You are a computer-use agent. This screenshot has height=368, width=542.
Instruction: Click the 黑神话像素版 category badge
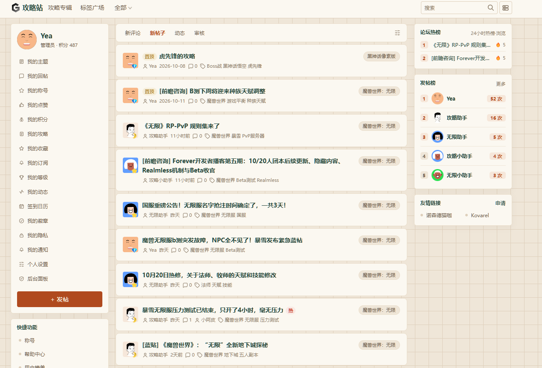click(382, 56)
